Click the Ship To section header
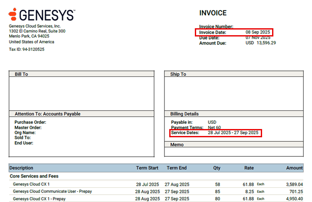This screenshot has width=312, height=202. point(178,74)
